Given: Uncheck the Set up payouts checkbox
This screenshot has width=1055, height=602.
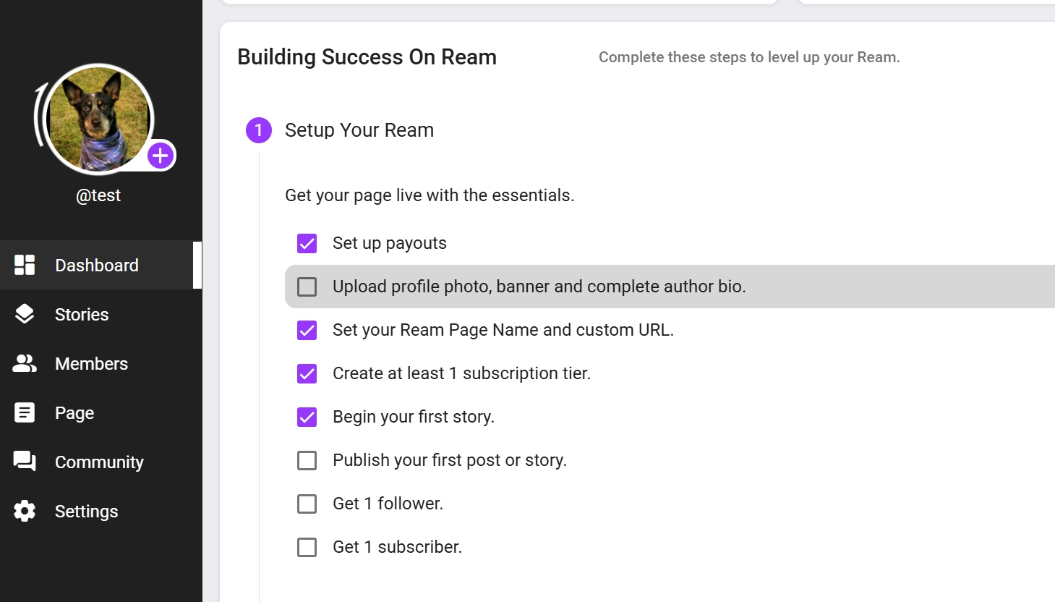Looking at the screenshot, I should (x=307, y=243).
